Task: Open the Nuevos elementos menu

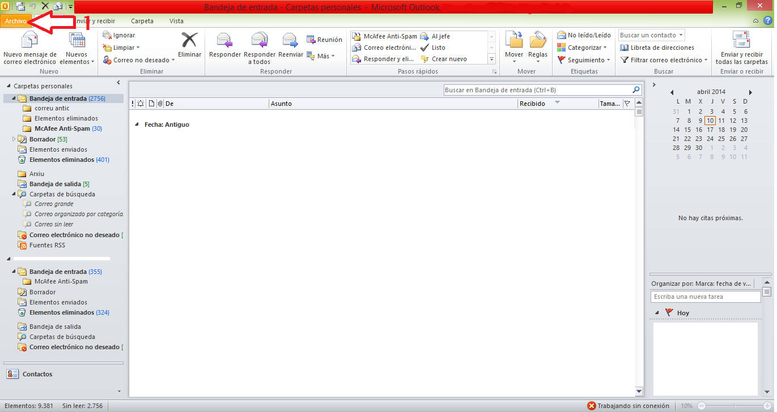Action: (77, 49)
